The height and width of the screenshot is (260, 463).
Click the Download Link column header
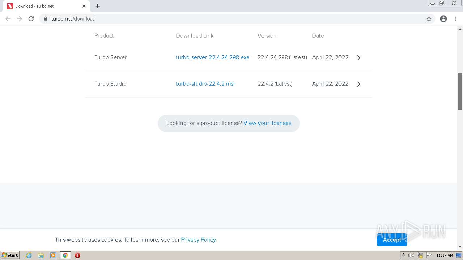(x=195, y=36)
